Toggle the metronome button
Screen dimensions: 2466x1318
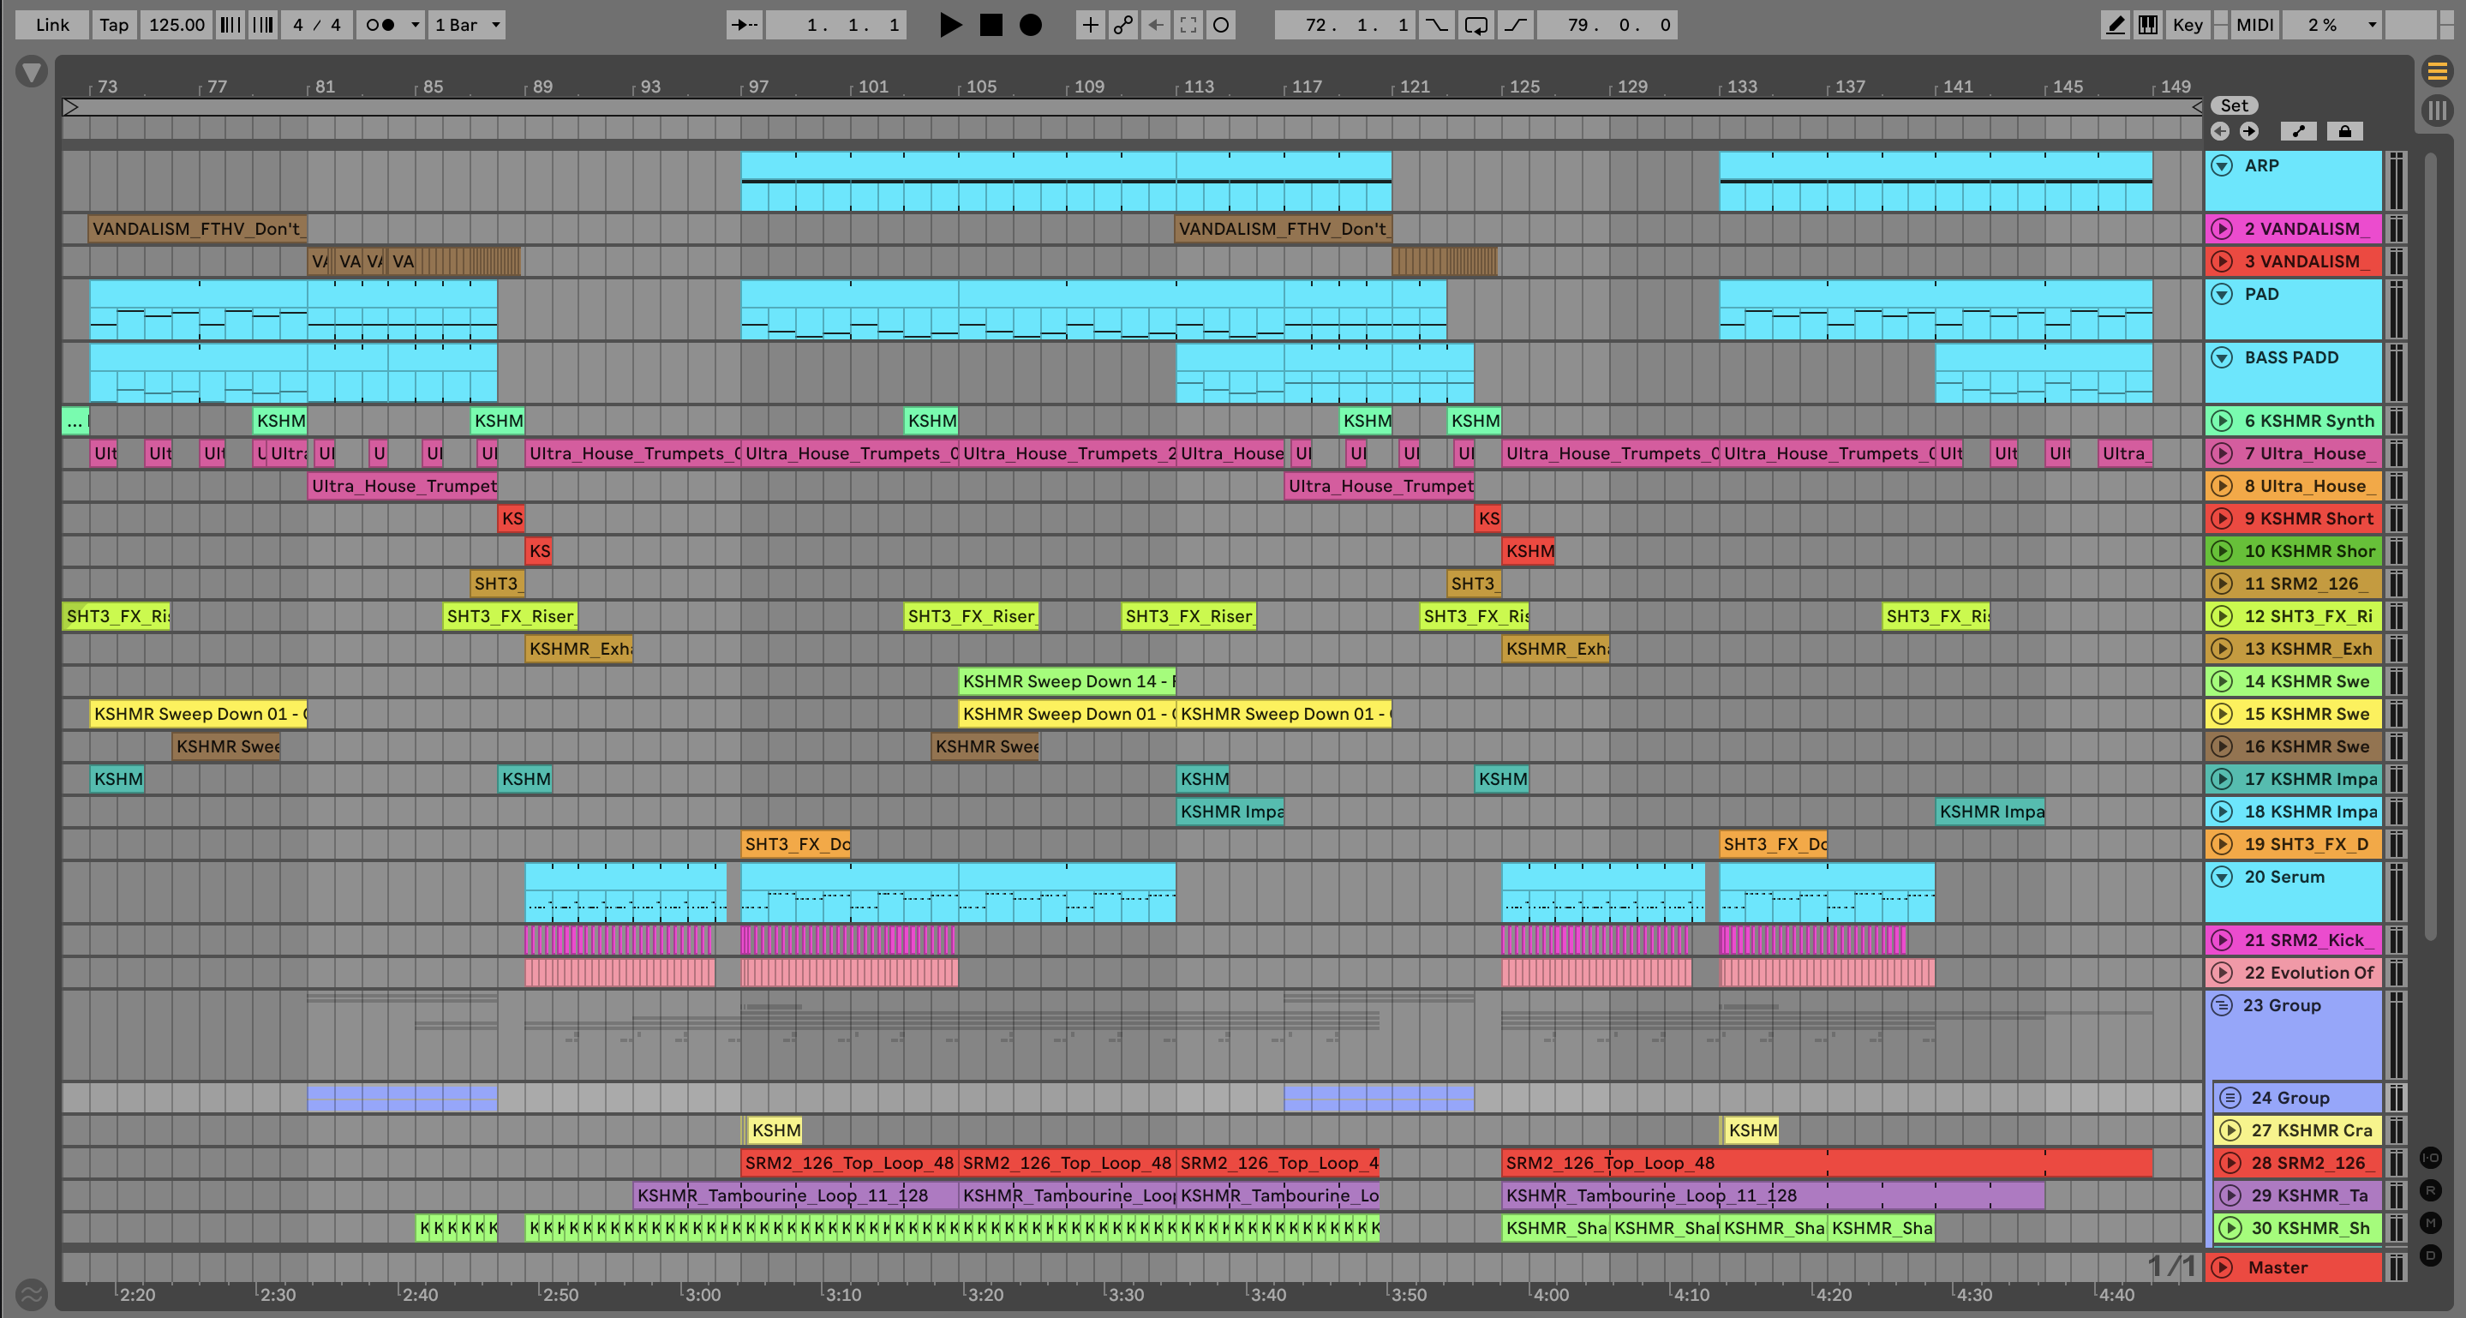pyautogui.click(x=381, y=25)
